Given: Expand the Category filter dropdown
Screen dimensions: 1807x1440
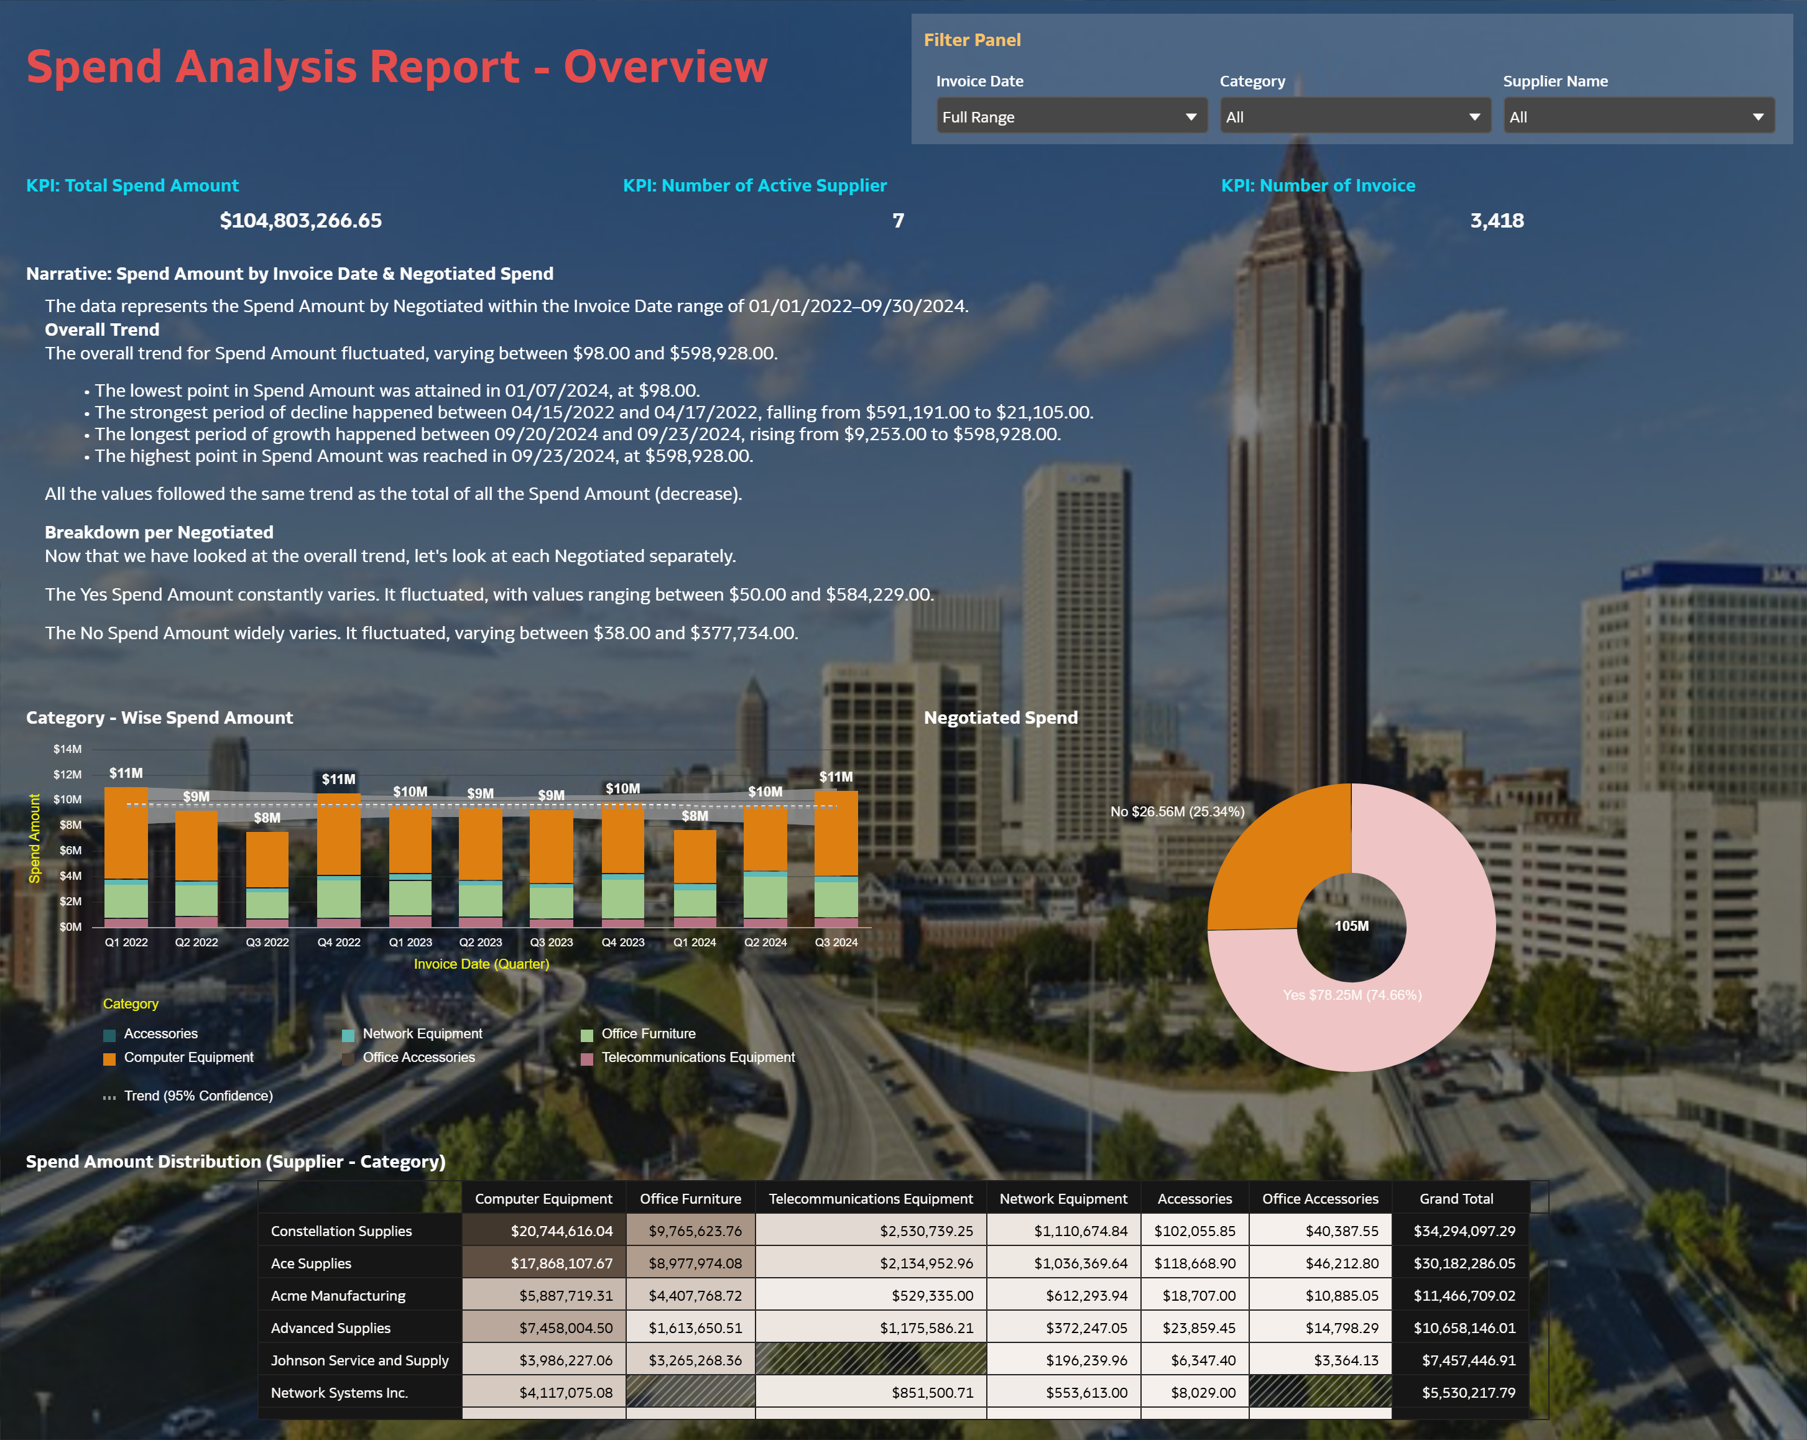Looking at the screenshot, I should 1354,116.
